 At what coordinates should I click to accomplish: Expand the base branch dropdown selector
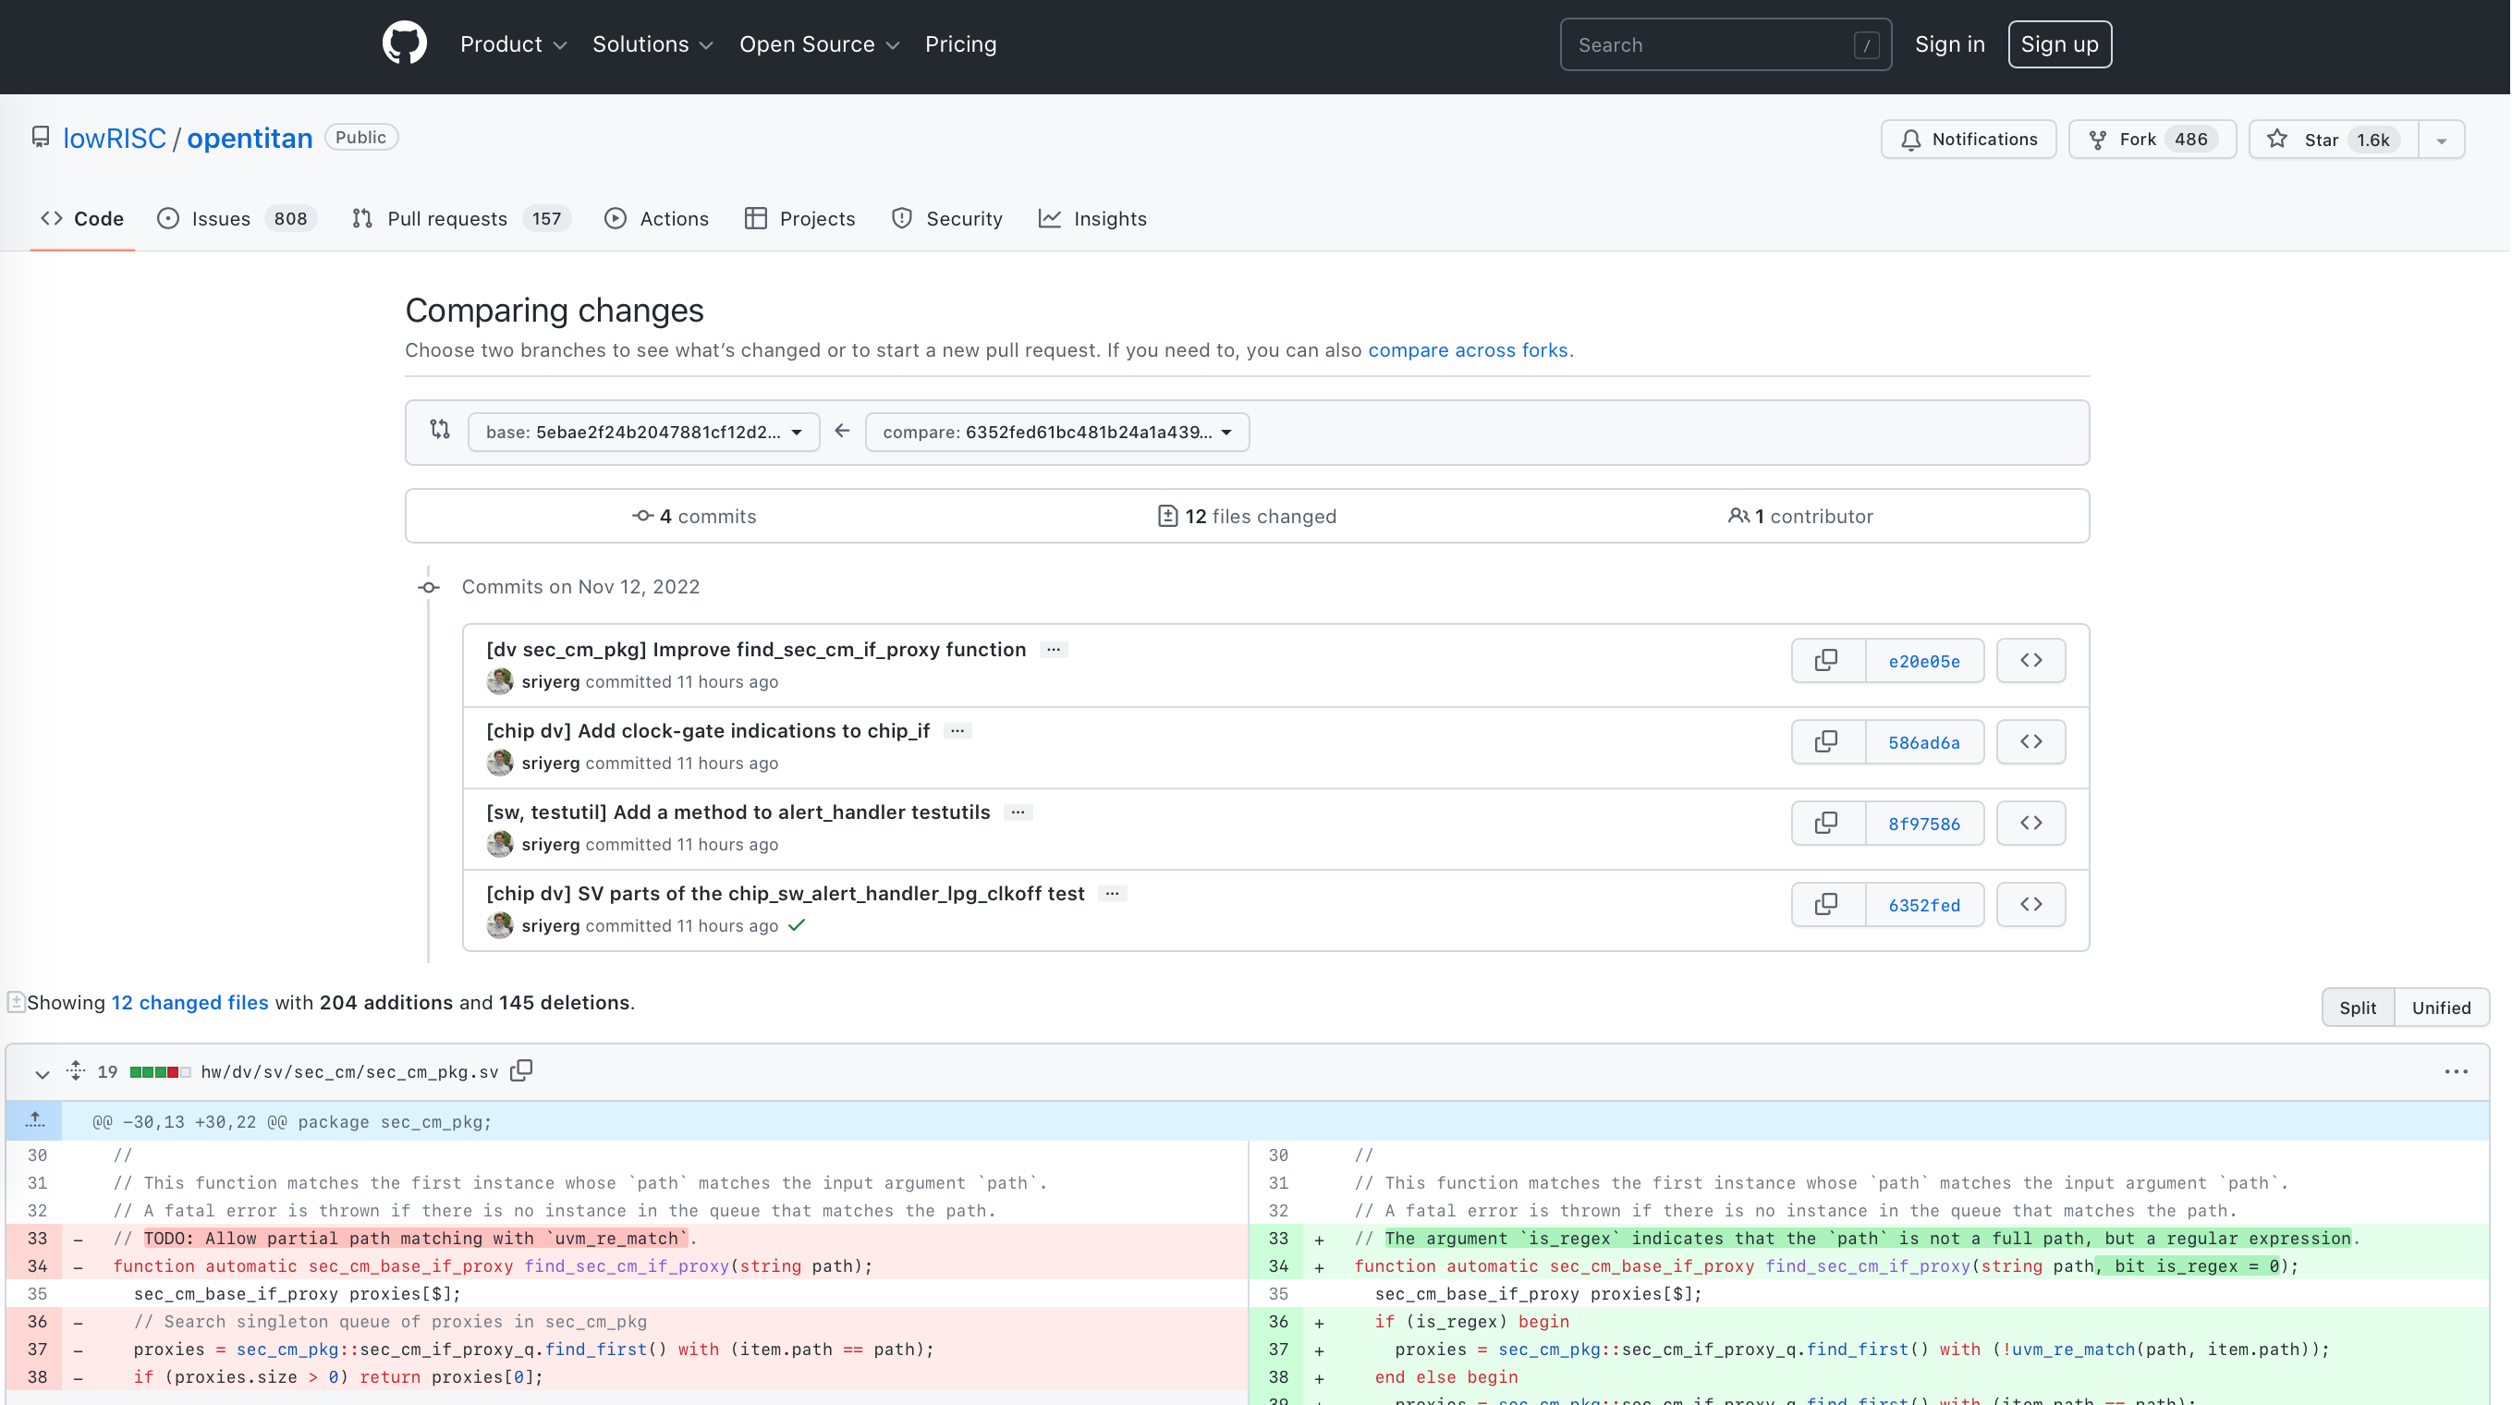641,430
